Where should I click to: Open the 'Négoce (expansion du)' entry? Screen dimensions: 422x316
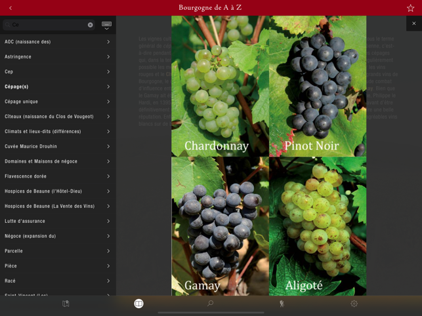[x=58, y=236]
